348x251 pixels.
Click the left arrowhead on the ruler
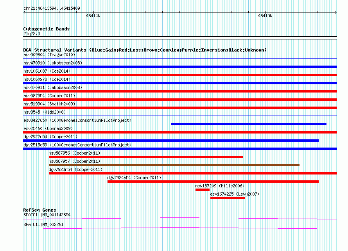[x=24, y=12]
